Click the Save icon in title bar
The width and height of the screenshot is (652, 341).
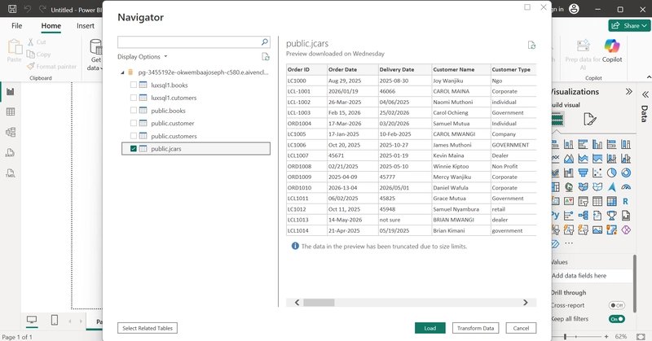pos(12,9)
